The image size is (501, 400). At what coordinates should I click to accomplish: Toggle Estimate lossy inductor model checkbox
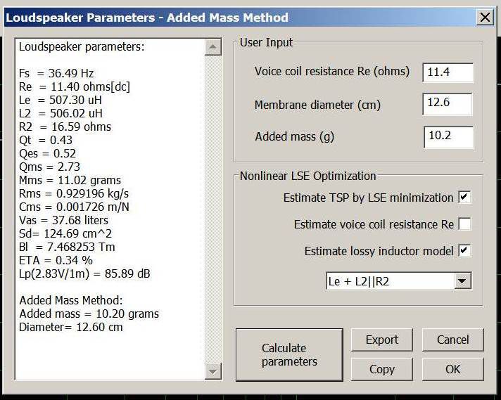click(464, 250)
